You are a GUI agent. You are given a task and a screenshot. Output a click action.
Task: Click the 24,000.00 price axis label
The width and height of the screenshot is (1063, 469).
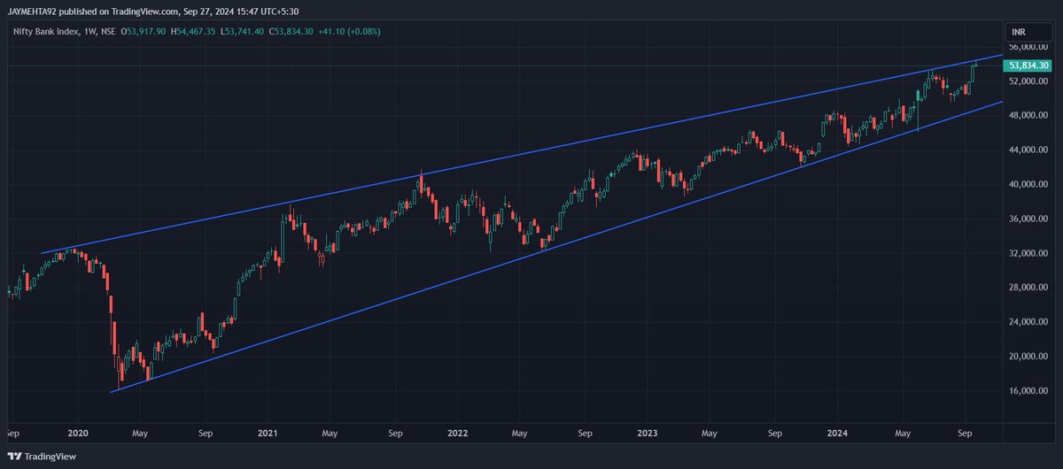(x=1029, y=322)
